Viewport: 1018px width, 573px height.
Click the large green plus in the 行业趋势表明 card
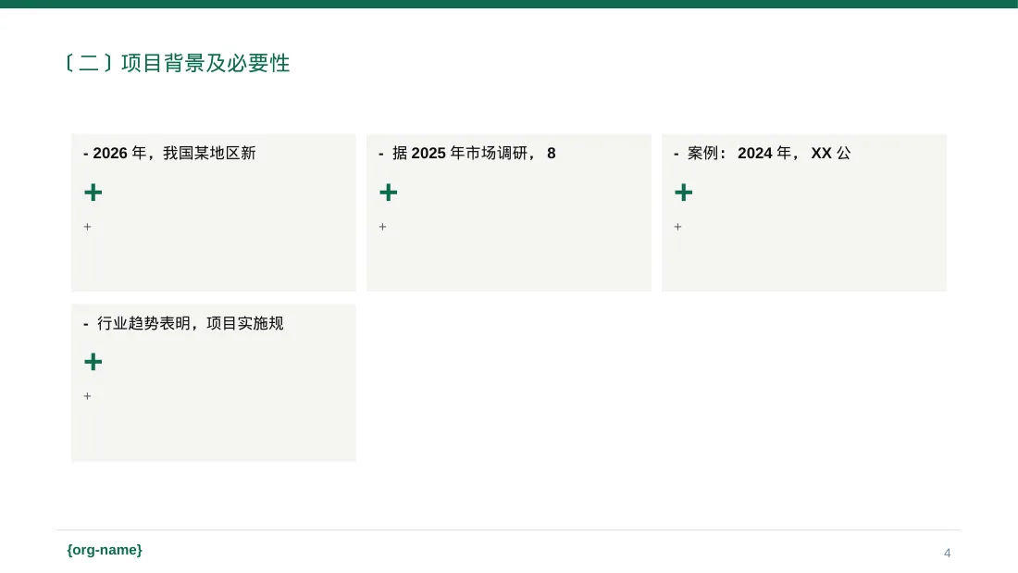pos(93,362)
